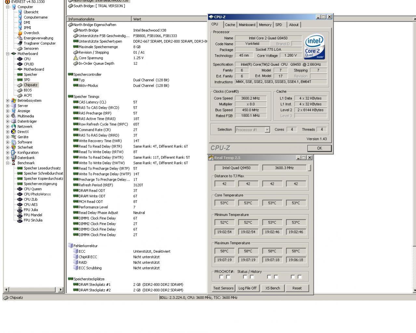Viewport: 416px width, 333px height.
Task: Expand the Datenträger tree node
Action: 8,121
